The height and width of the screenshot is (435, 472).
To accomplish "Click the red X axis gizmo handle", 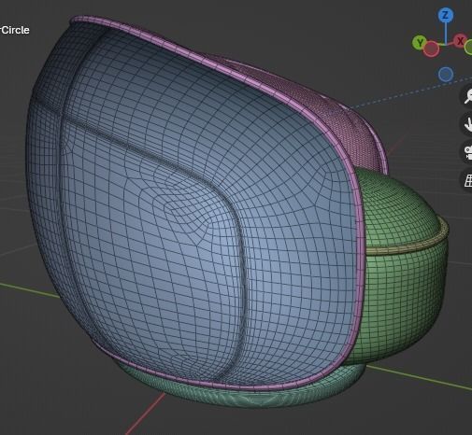I will tap(460, 41).
